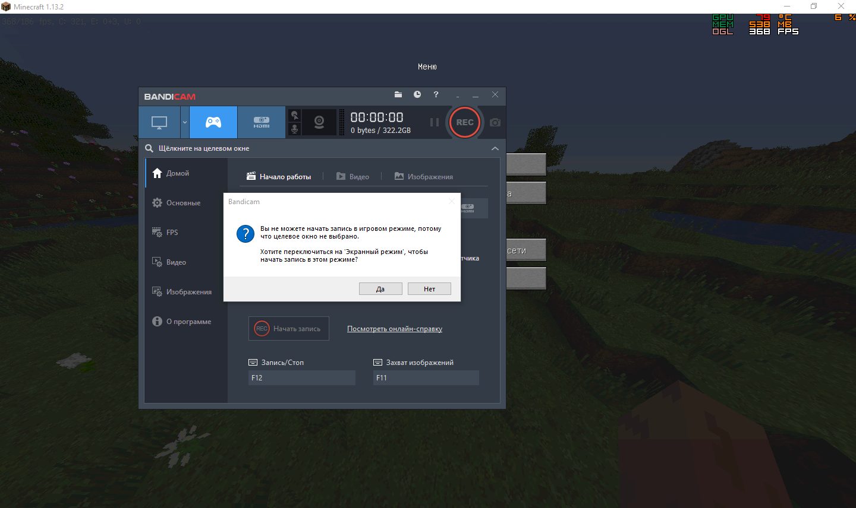Capture screenshot with camera icon
Screen dimensions: 856x508
495,122
